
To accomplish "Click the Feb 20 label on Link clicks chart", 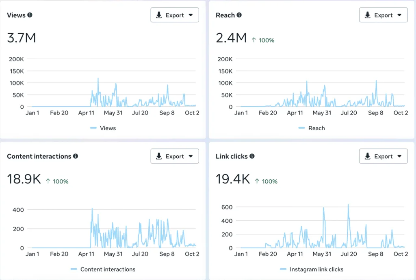I will tap(268, 254).
